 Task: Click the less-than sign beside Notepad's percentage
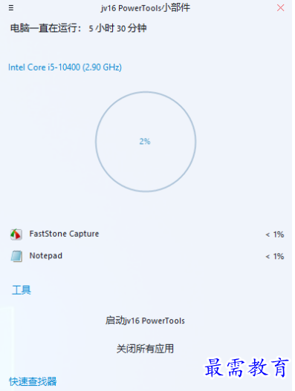click(268, 257)
